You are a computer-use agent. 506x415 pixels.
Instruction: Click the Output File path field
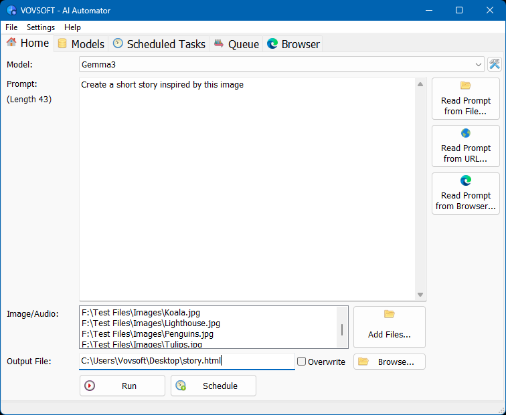point(187,361)
